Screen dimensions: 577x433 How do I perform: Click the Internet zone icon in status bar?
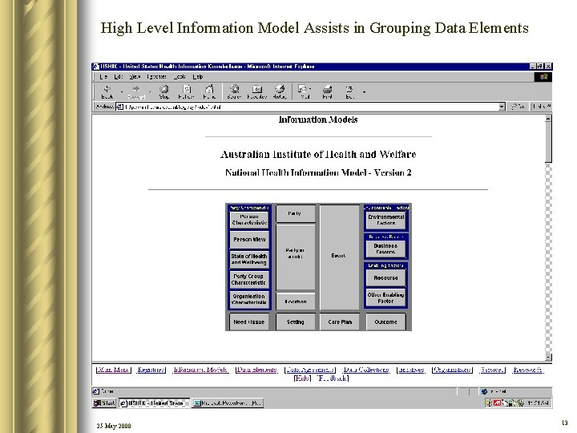484,391
